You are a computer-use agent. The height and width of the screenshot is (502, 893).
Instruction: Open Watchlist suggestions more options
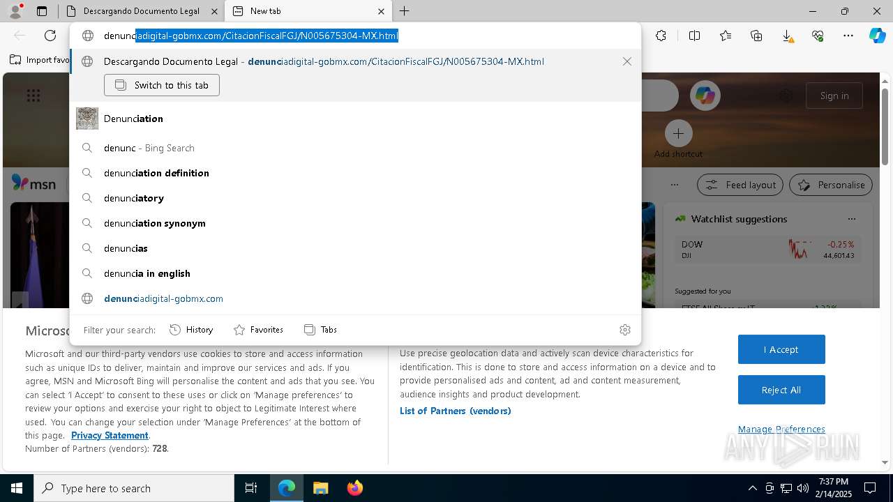[851, 219]
